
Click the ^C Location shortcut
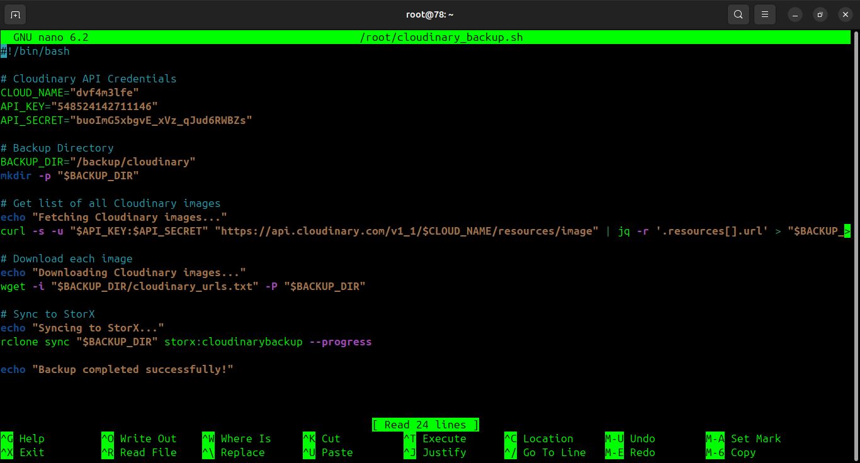click(x=539, y=438)
